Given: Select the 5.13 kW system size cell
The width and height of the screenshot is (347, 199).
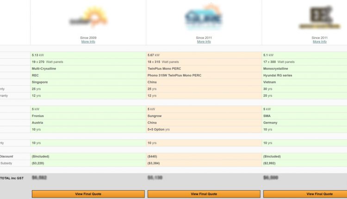Looking at the screenshot, I should click(x=88, y=55).
